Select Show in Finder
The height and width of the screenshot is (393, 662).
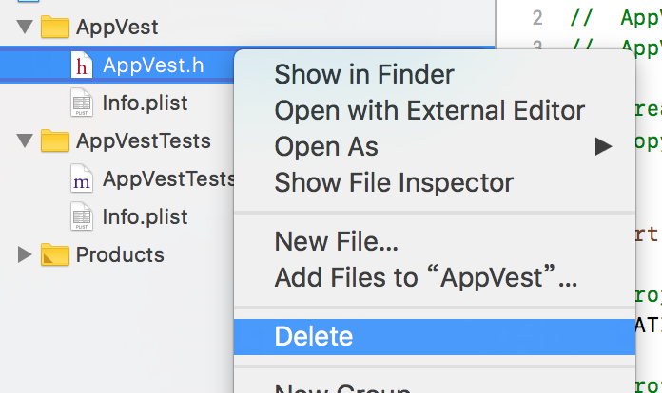pyautogui.click(x=364, y=73)
